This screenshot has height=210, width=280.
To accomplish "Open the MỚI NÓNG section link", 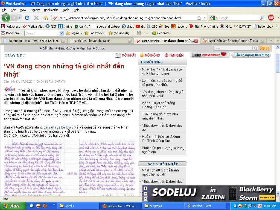I will point(150,55).
